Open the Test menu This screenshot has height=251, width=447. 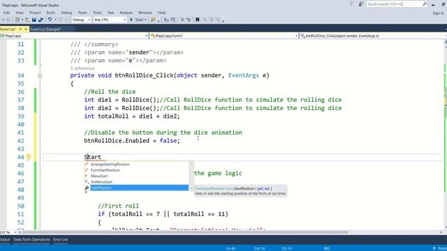pos(110,13)
